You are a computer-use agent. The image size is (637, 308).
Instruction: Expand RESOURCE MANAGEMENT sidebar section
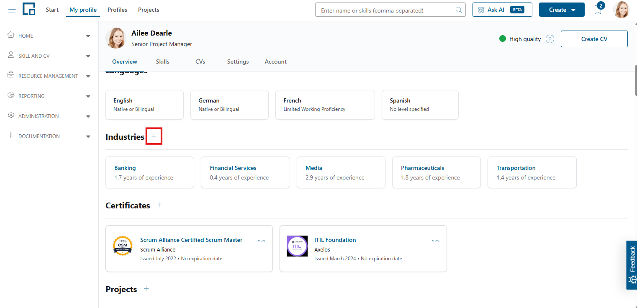tap(88, 76)
